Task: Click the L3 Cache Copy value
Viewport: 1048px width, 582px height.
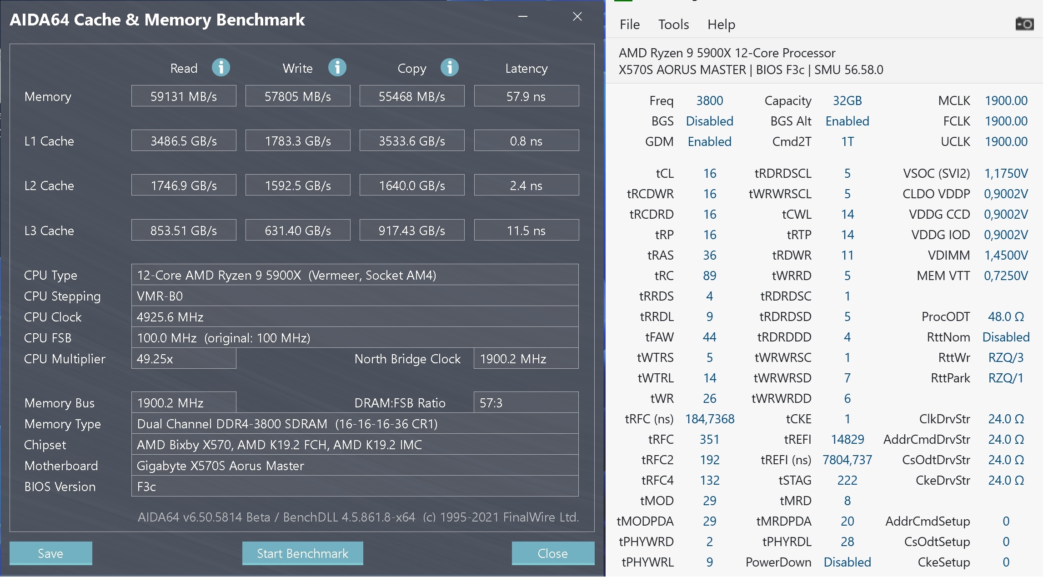Action: pos(412,231)
